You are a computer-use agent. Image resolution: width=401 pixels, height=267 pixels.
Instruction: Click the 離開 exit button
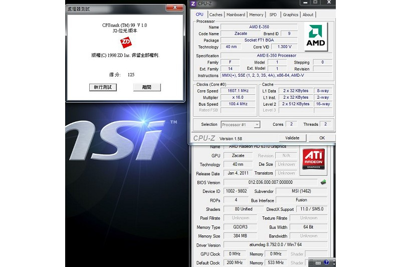point(147,87)
